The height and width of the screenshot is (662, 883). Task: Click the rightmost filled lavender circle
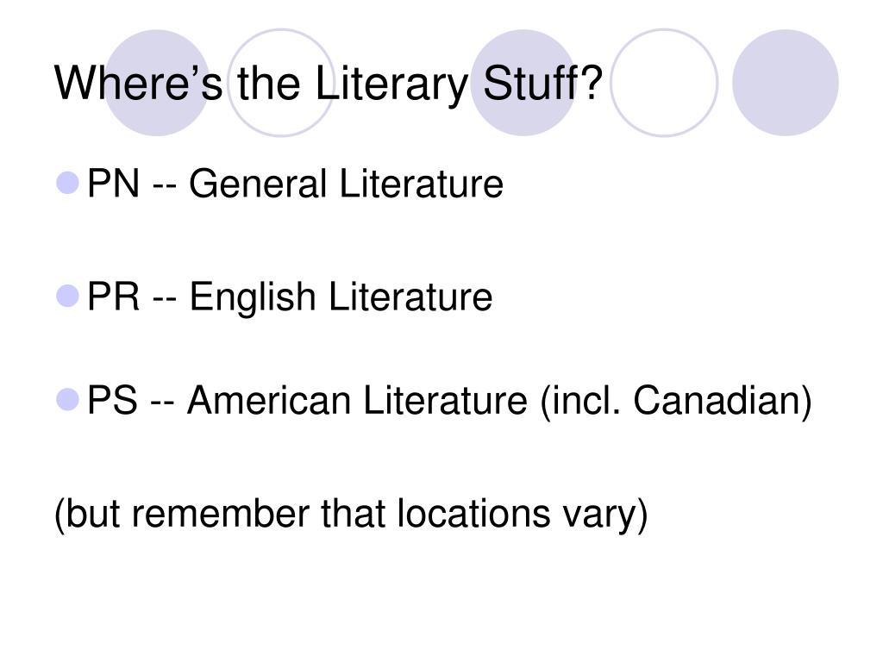(x=785, y=83)
